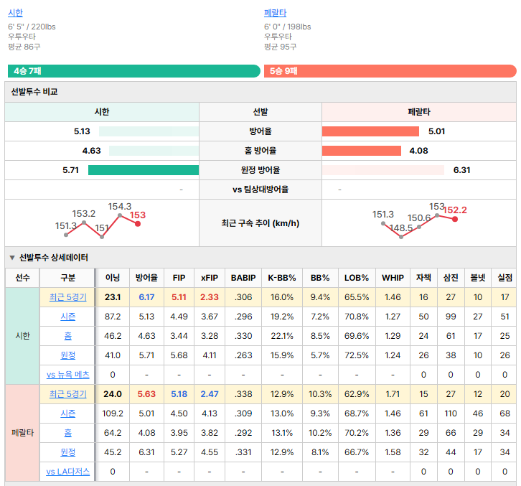The height and width of the screenshot is (486, 521).
Task: Click the 시한 player name cell in table
Action: (22, 336)
